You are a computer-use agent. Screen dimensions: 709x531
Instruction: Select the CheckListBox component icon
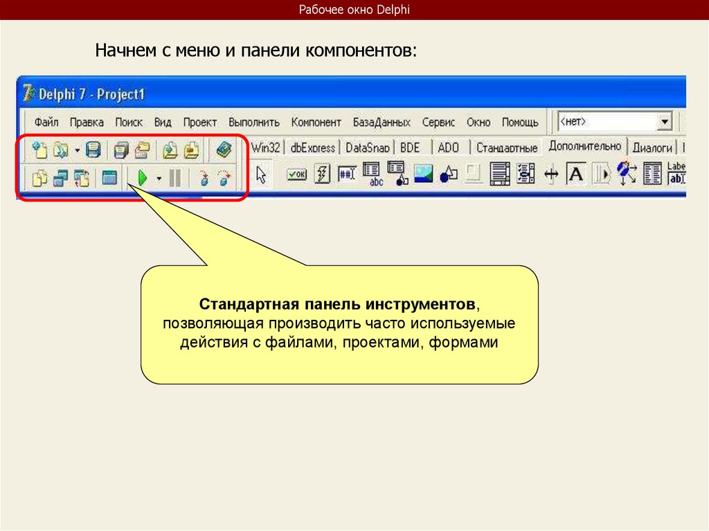(526, 174)
